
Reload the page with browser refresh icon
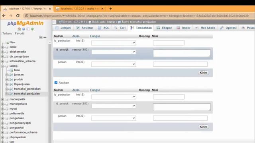coord(18,16)
